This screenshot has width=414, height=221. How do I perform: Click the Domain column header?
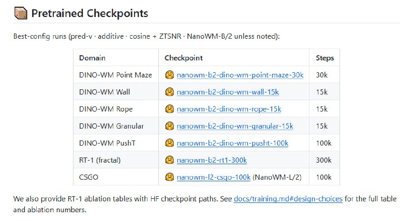(92, 58)
